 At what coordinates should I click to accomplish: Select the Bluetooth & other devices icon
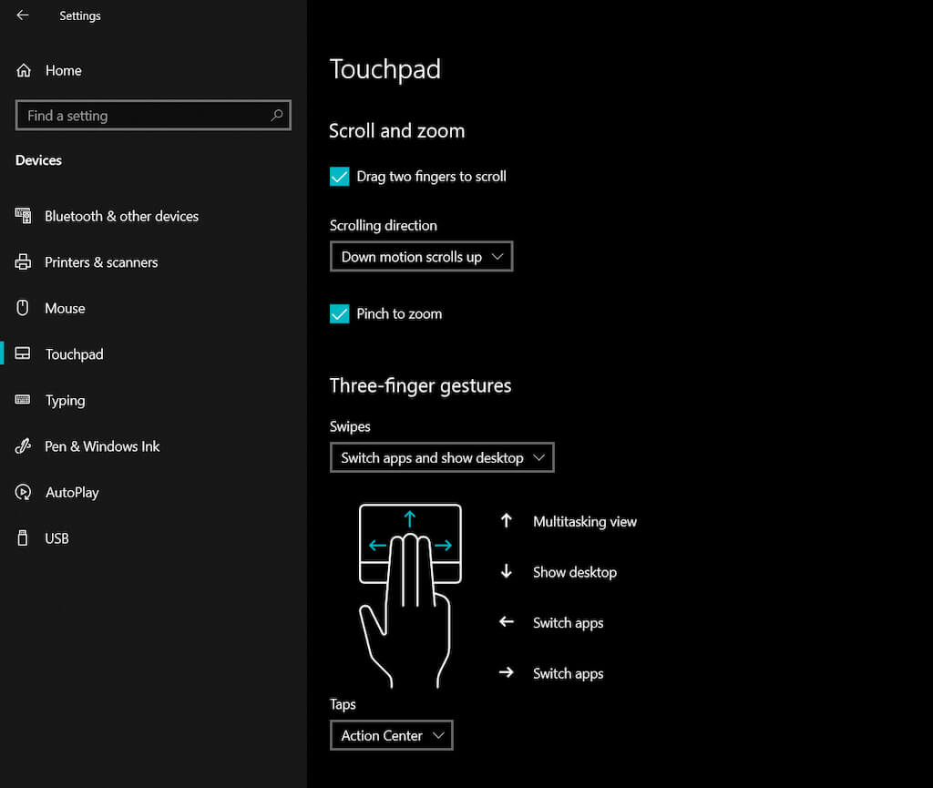(x=23, y=216)
